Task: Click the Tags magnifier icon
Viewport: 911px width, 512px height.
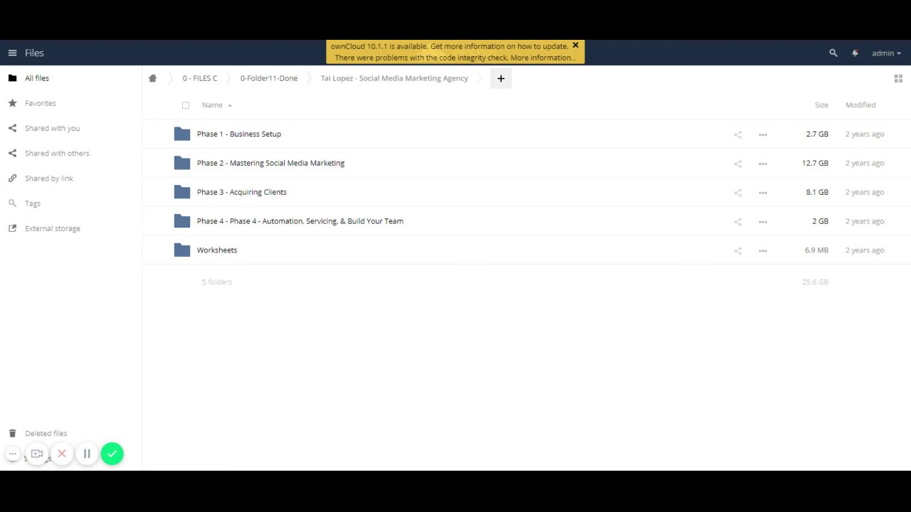Action: click(x=12, y=203)
